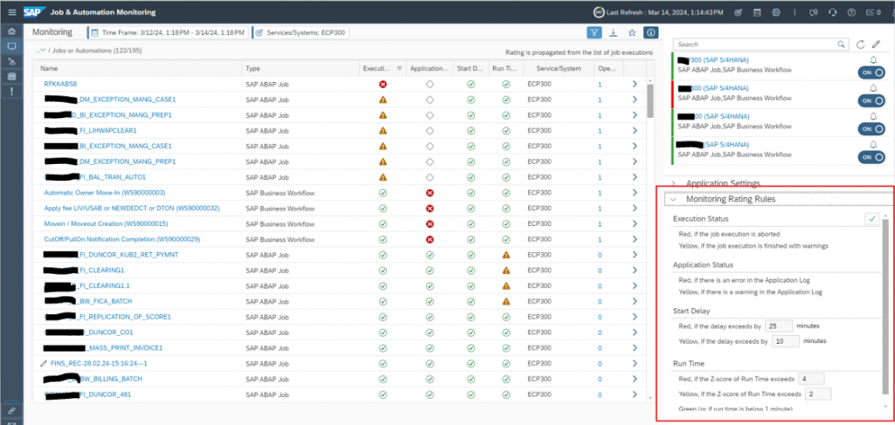The width and height of the screenshot is (895, 425).
Task: Open the calendar grid icon in left sidebar
Action: click(11, 76)
